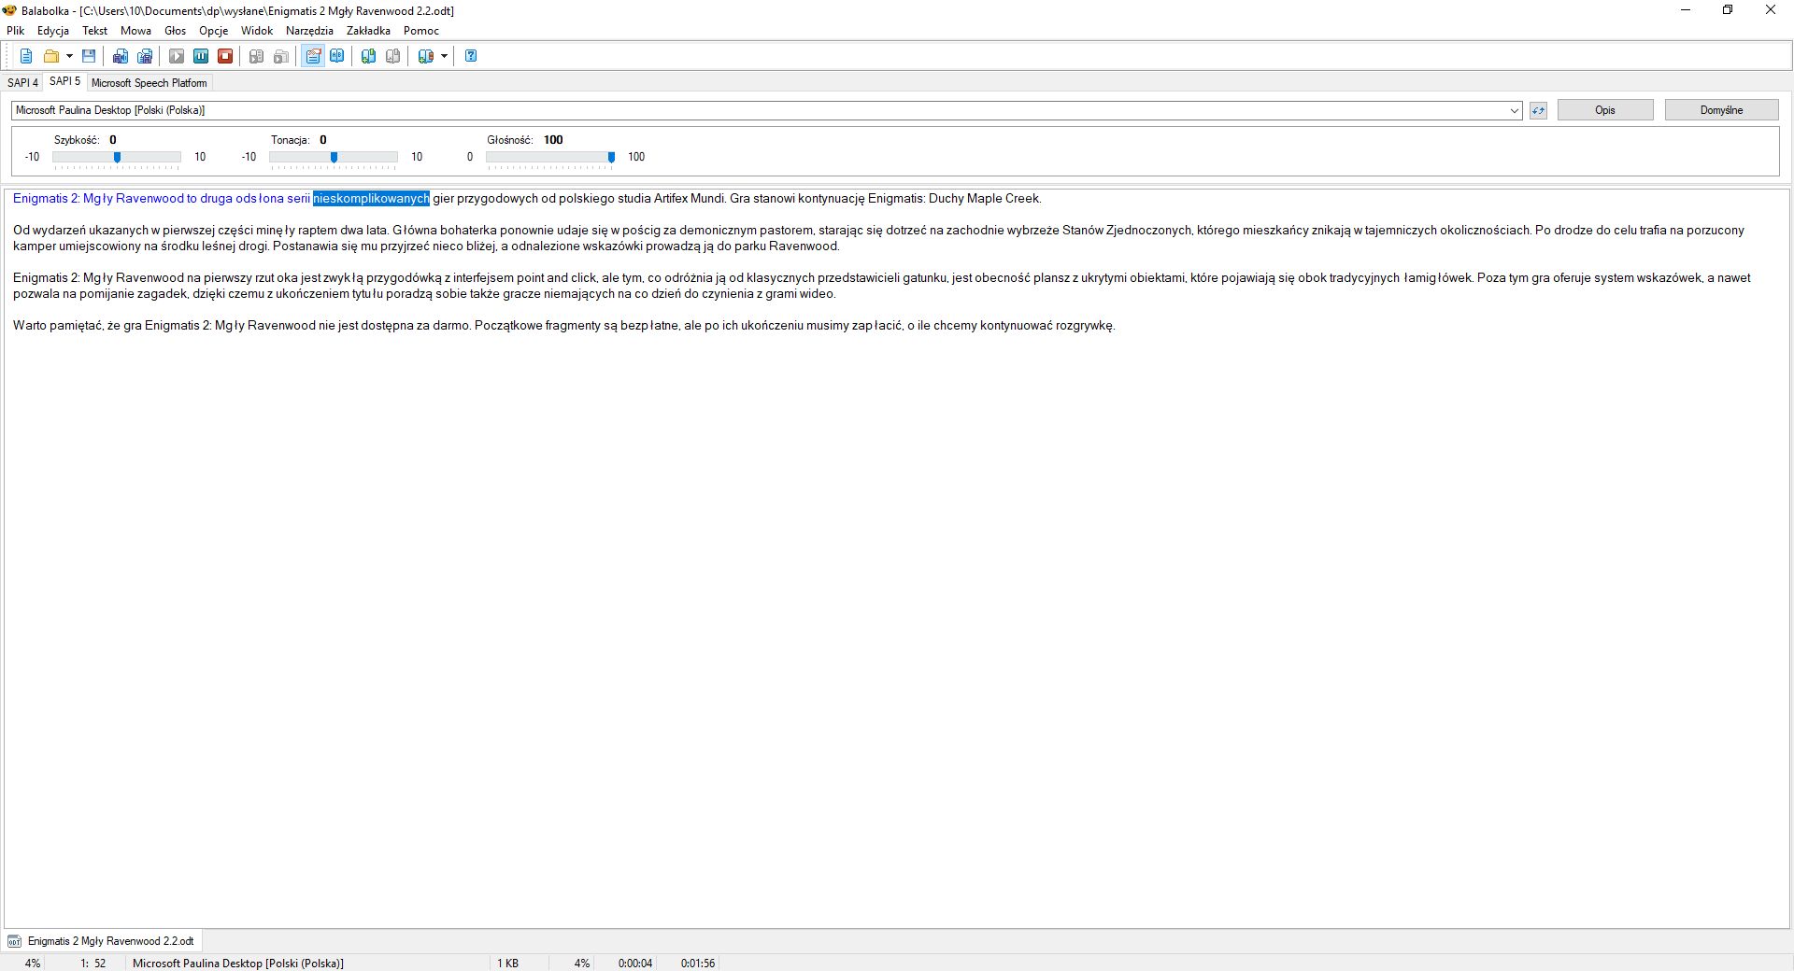Click the New document icon
1794x971 pixels.
(26, 56)
